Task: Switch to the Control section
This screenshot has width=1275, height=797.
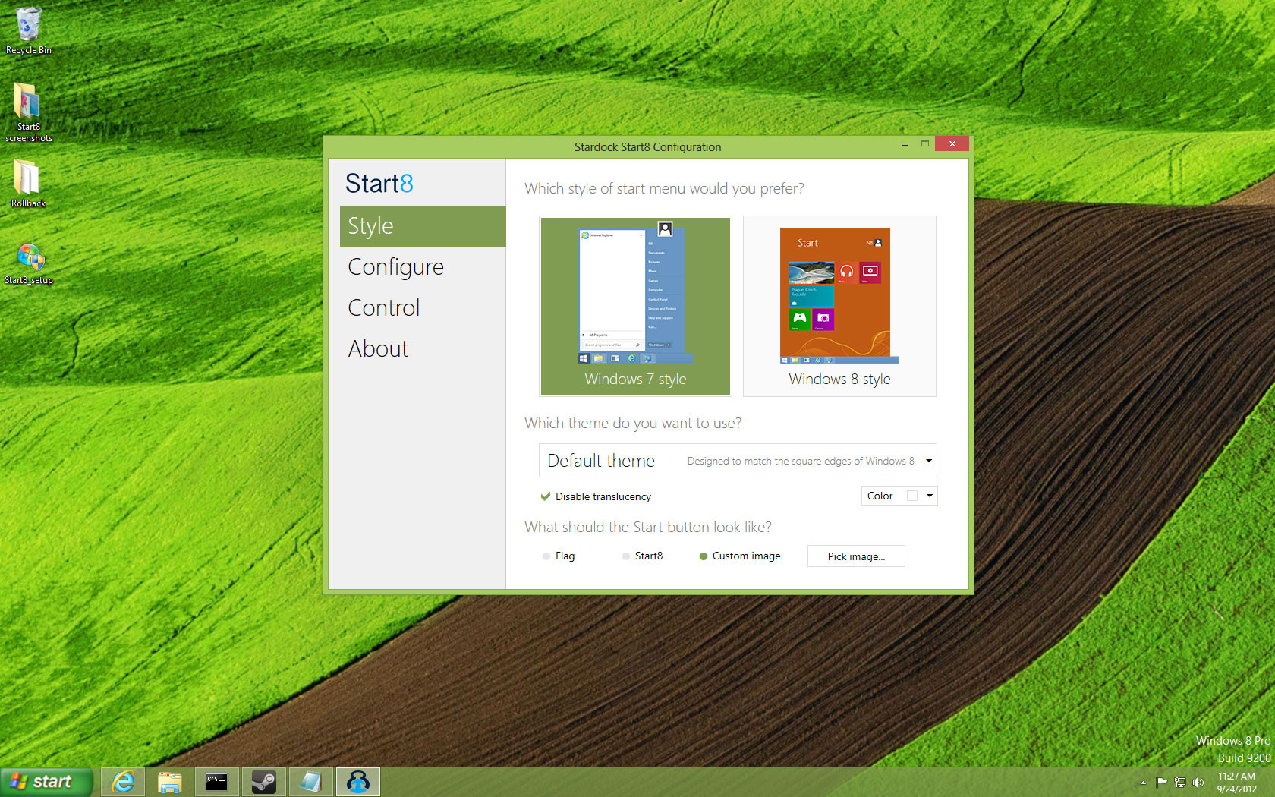Action: tap(423, 308)
